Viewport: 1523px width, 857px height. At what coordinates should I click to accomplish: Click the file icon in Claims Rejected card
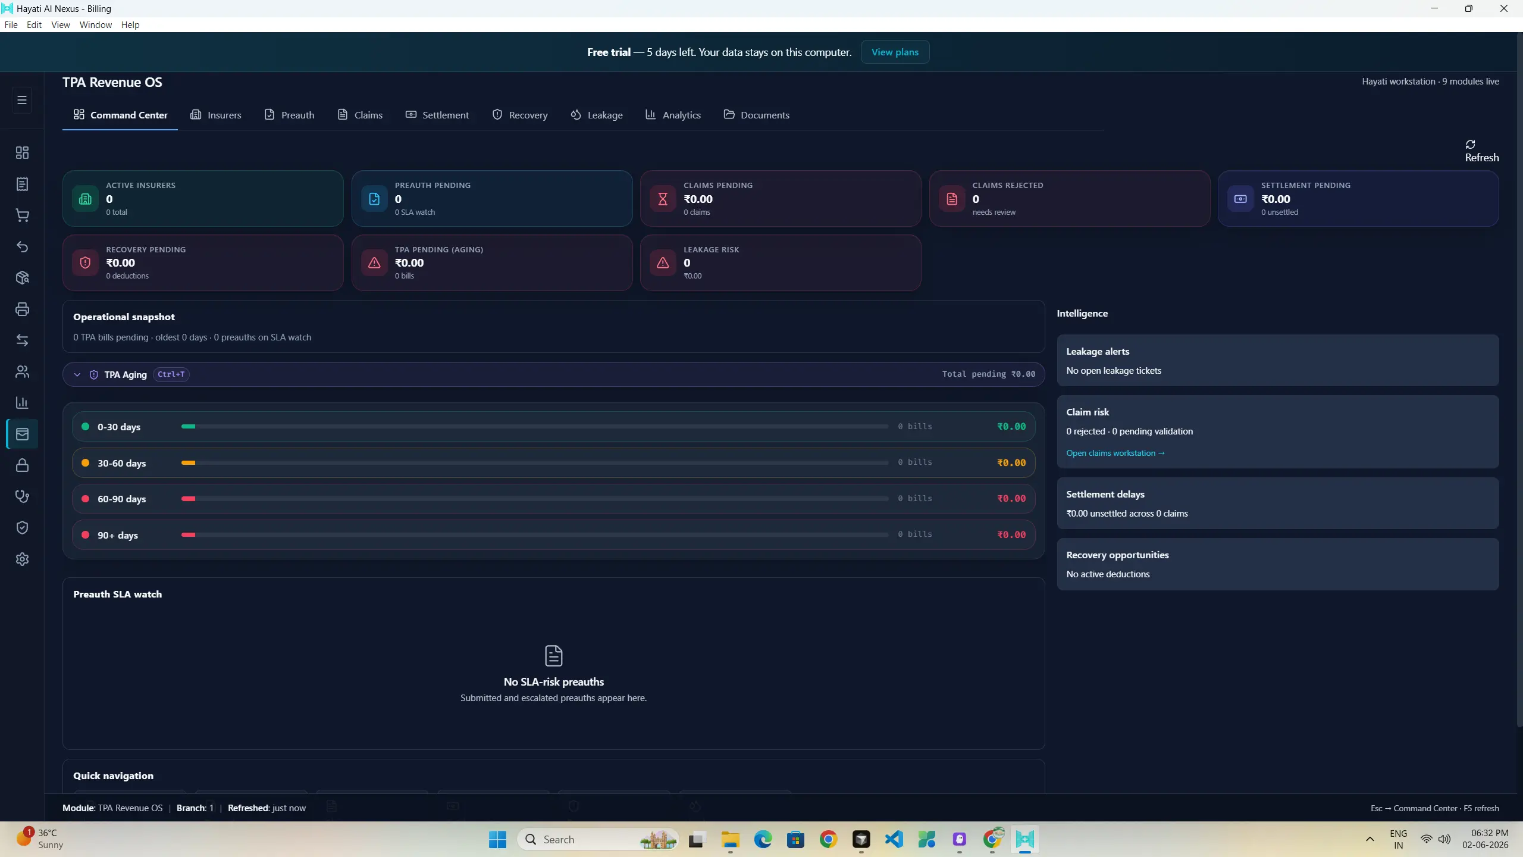point(952,199)
